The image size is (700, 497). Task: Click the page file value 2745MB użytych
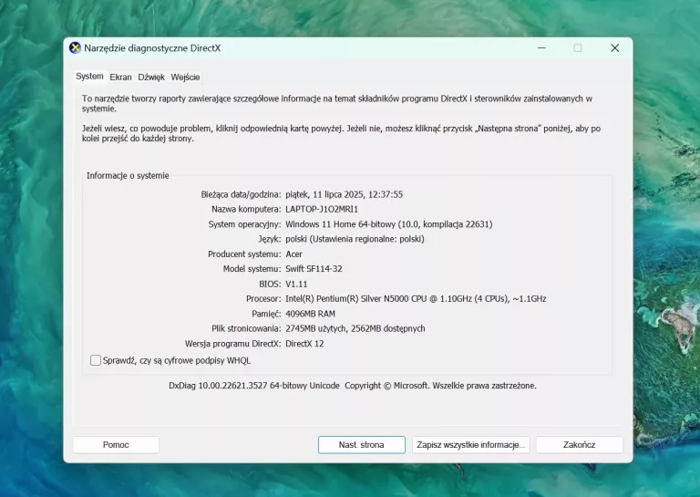click(x=355, y=328)
